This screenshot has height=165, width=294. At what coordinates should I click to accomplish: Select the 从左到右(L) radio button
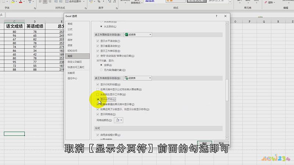point(101,26)
